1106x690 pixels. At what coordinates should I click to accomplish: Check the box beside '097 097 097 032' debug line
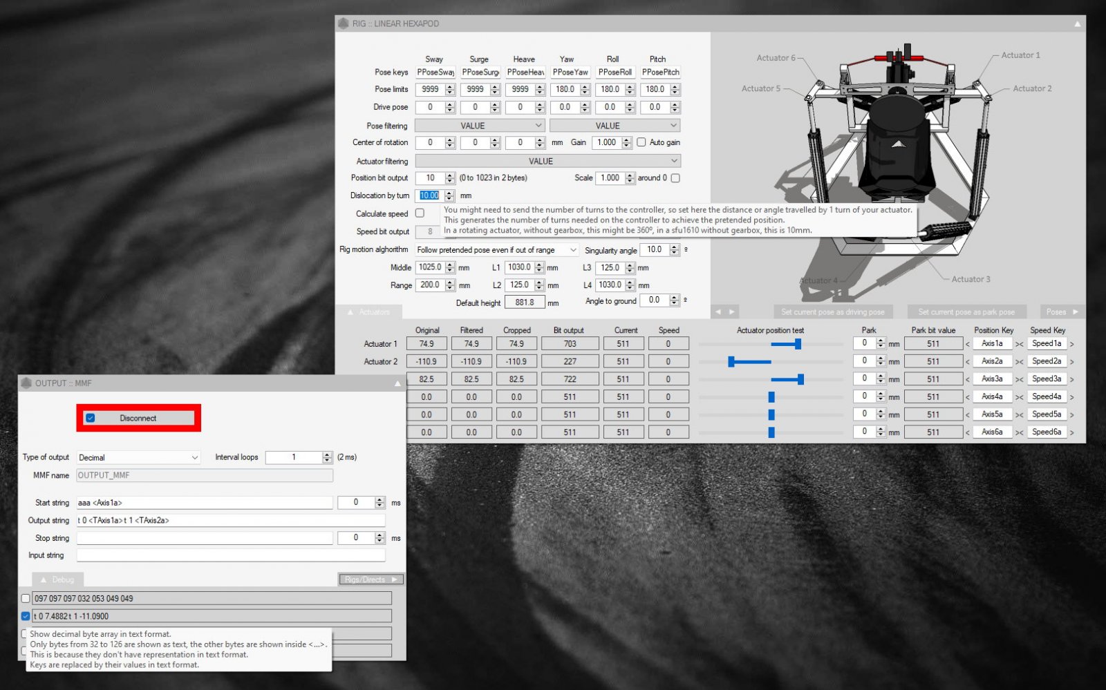click(x=26, y=599)
